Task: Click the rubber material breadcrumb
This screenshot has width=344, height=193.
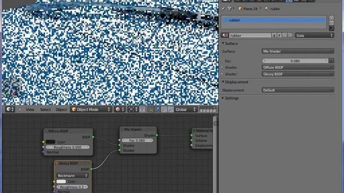Action: tap(273, 9)
